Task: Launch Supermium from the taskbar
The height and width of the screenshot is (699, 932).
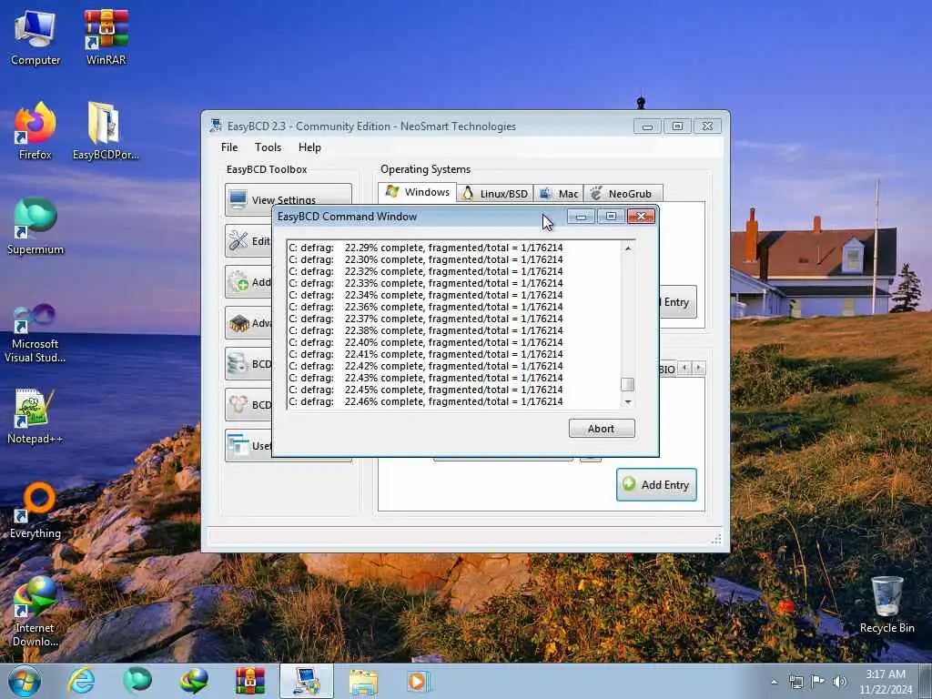Action: click(x=137, y=681)
